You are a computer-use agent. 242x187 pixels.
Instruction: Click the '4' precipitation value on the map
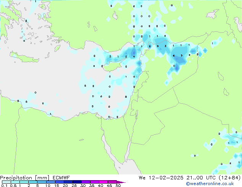[x=134, y=56]
